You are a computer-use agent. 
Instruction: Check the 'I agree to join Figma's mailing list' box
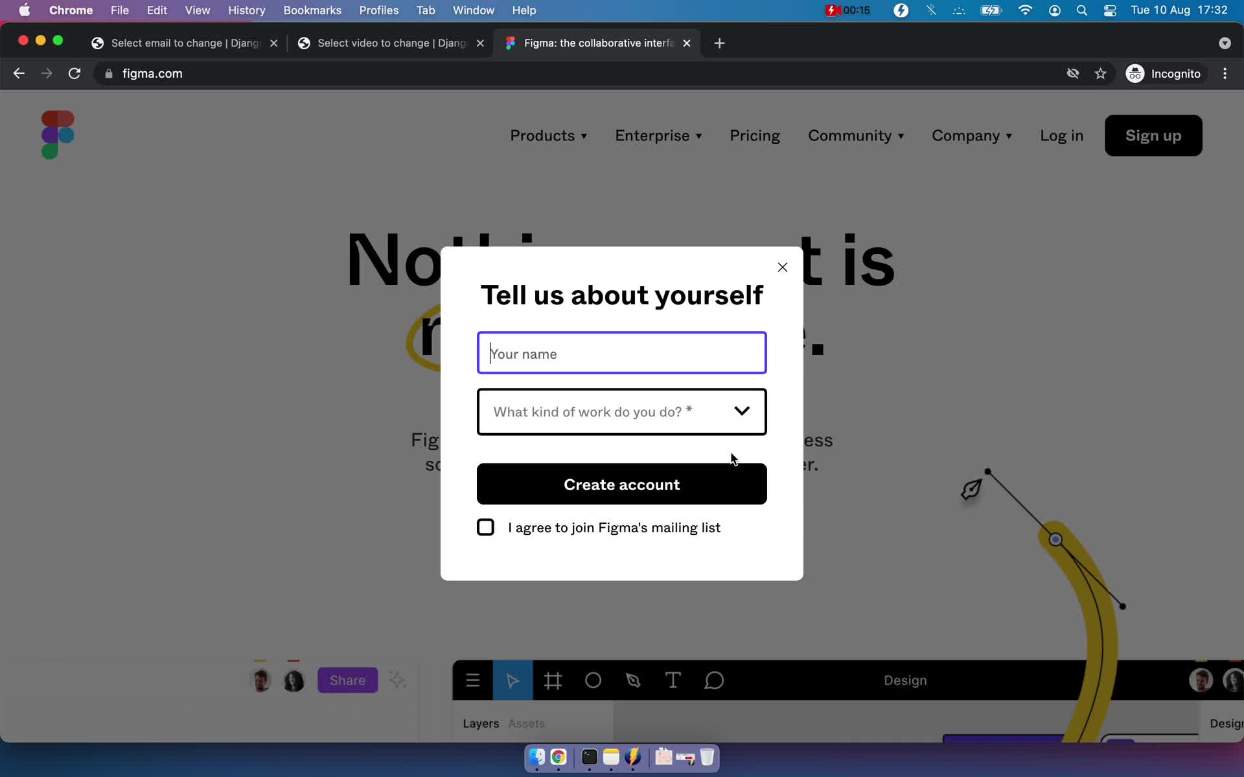485,527
